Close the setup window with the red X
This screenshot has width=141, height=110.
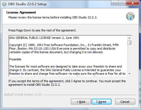point(132,3)
